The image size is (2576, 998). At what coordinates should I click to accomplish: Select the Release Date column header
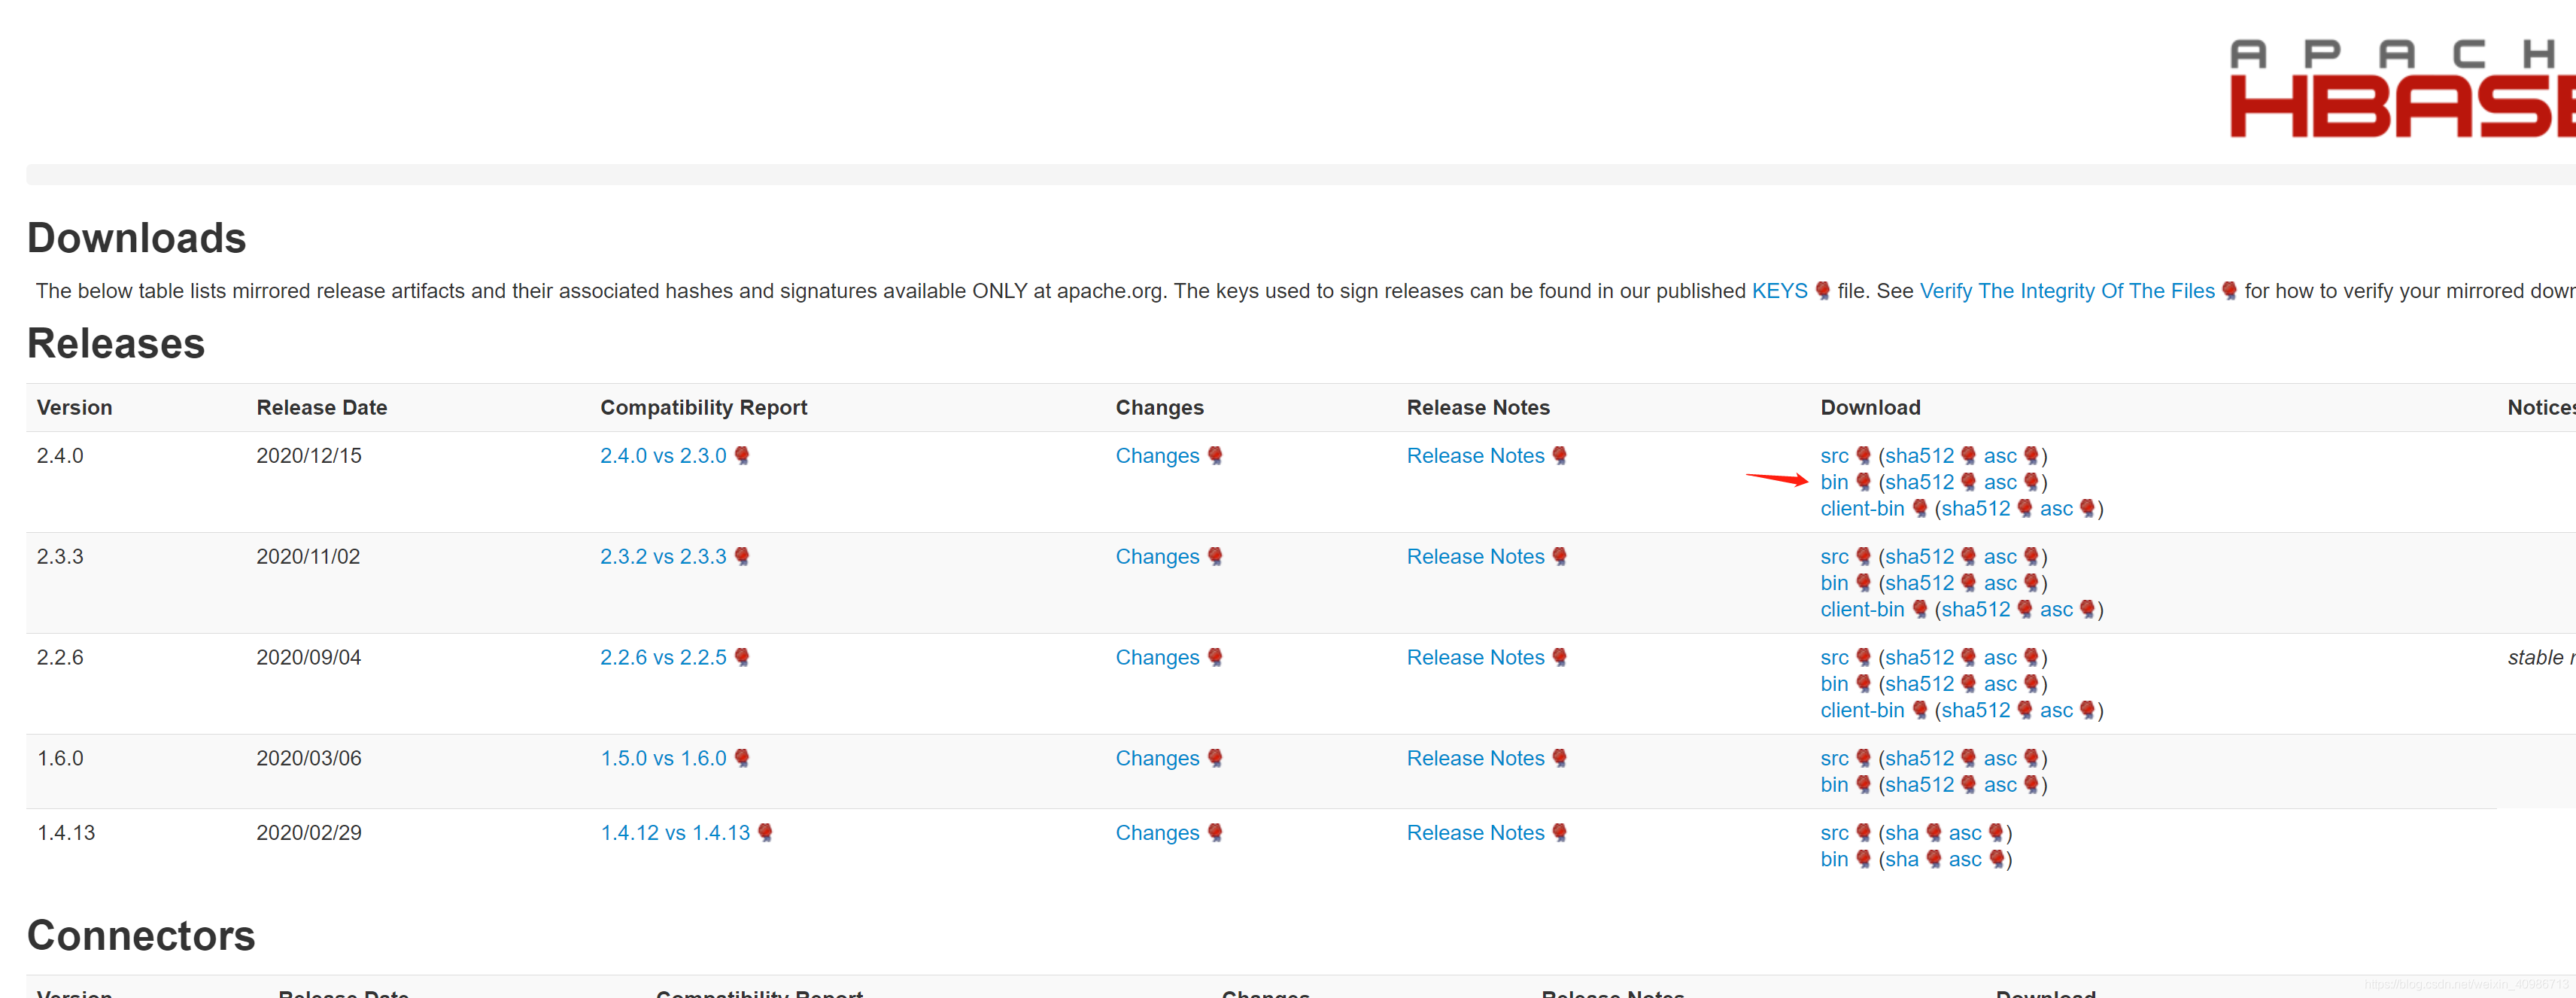[321, 408]
